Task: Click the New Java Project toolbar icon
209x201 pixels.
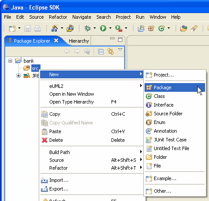Action: (141, 28)
